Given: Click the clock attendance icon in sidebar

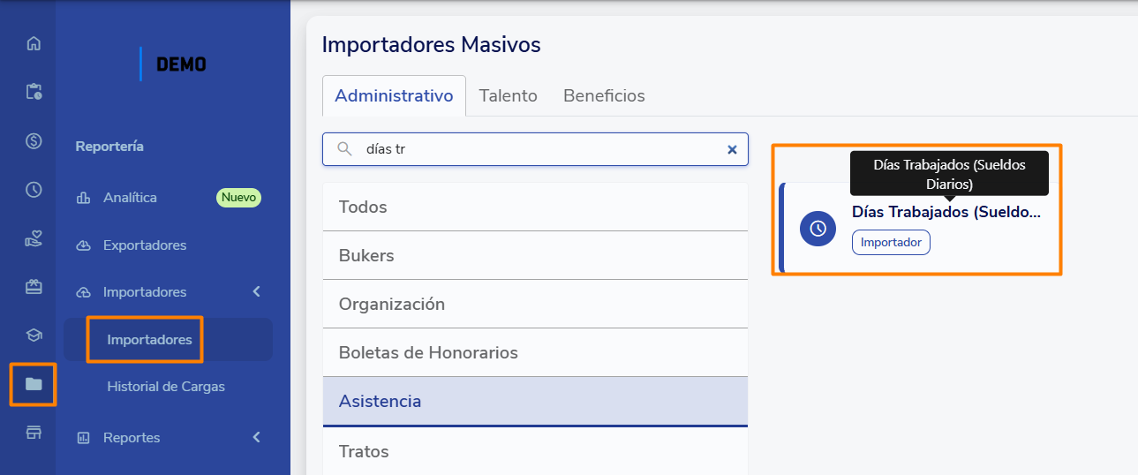Looking at the screenshot, I should tap(34, 189).
